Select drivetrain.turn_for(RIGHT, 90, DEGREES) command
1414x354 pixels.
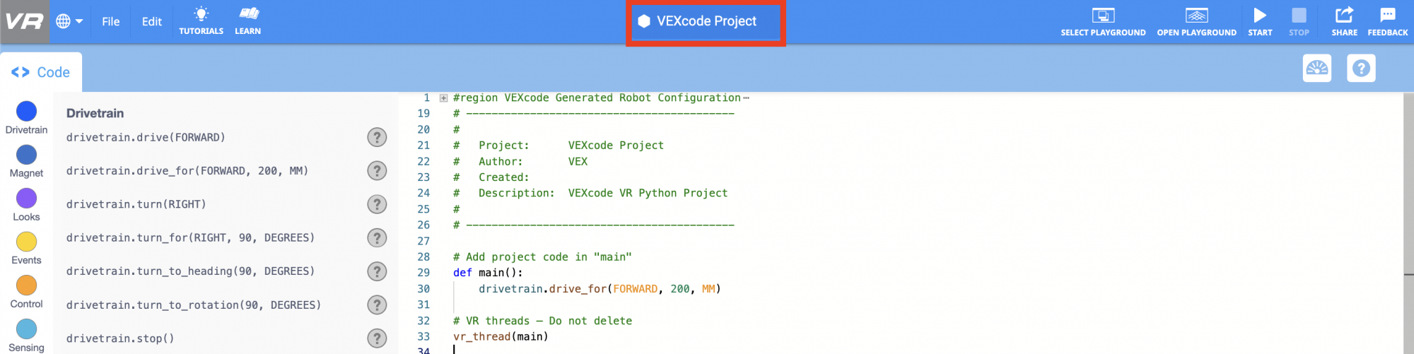tap(190, 238)
